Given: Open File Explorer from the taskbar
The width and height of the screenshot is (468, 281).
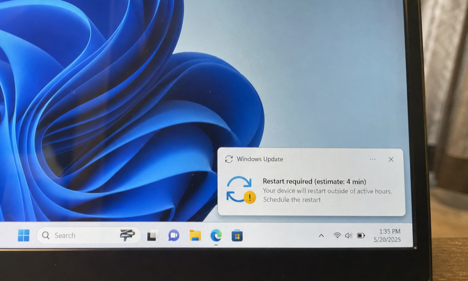Looking at the screenshot, I should point(195,236).
